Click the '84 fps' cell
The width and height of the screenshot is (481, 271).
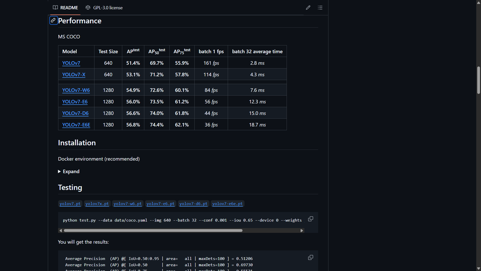(x=211, y=90)
